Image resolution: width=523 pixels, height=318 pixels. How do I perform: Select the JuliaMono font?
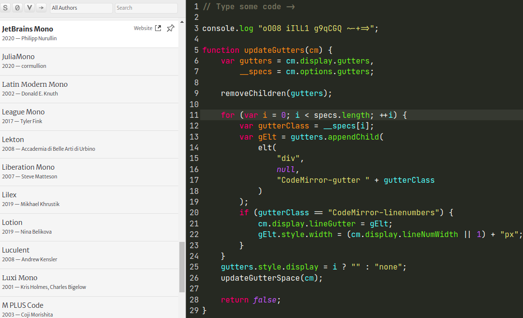click(x=89, y=62)
